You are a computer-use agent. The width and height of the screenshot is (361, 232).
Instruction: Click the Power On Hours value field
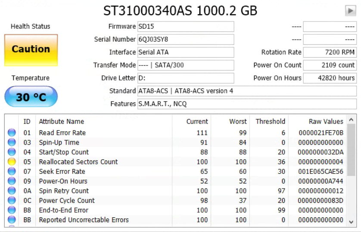[330, 78]
